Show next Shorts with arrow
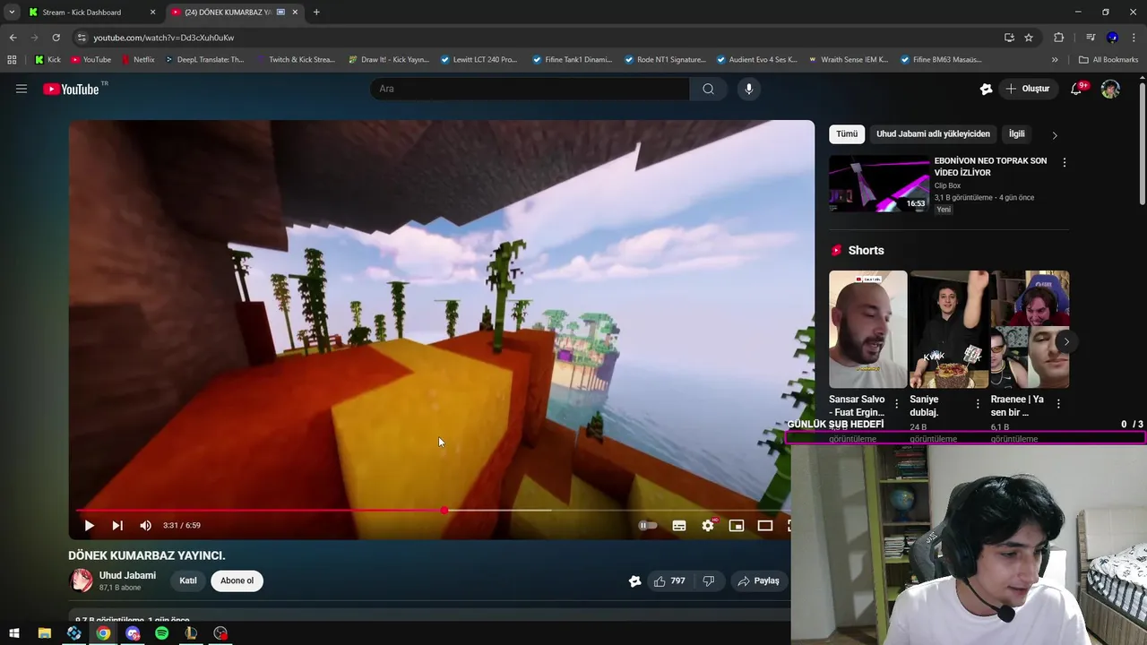 pos(1066,341)
